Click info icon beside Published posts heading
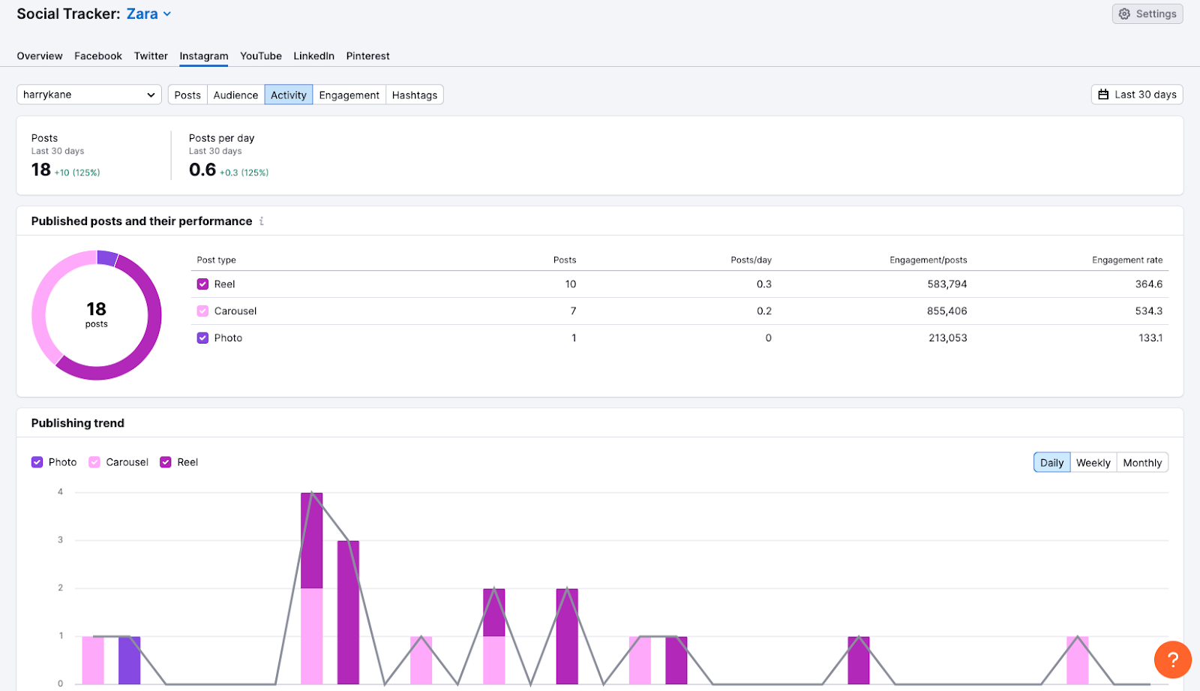1200x691 pixels. [261, 221]
